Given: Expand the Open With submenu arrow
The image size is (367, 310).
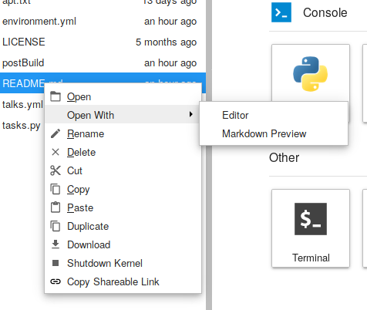Looking at the screenshot, I should 190,114.
